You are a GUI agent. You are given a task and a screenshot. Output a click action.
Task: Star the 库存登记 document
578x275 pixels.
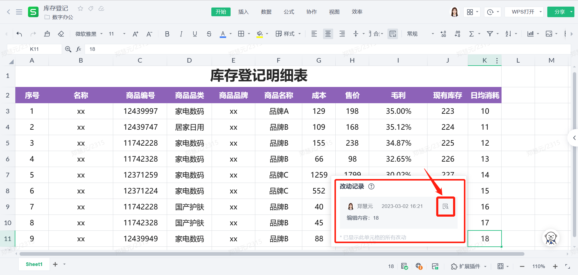(80, 8)
